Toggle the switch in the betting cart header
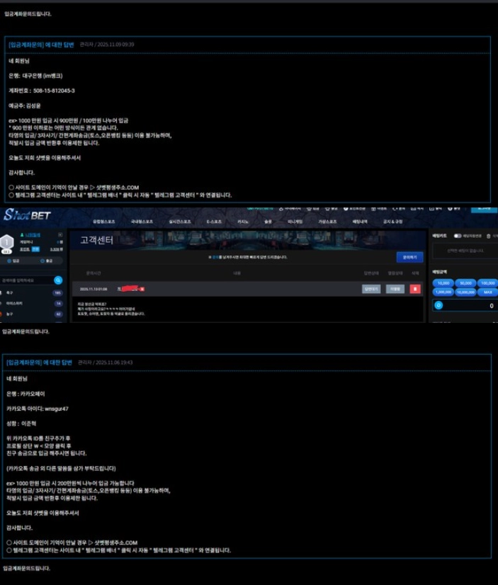Image resolution: width=498 pixels, height=585 pixels. point(458,236)
